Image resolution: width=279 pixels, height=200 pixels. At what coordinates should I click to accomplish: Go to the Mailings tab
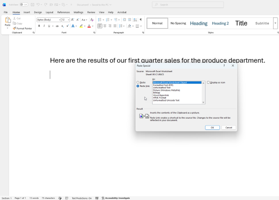[x=78, y=12]
